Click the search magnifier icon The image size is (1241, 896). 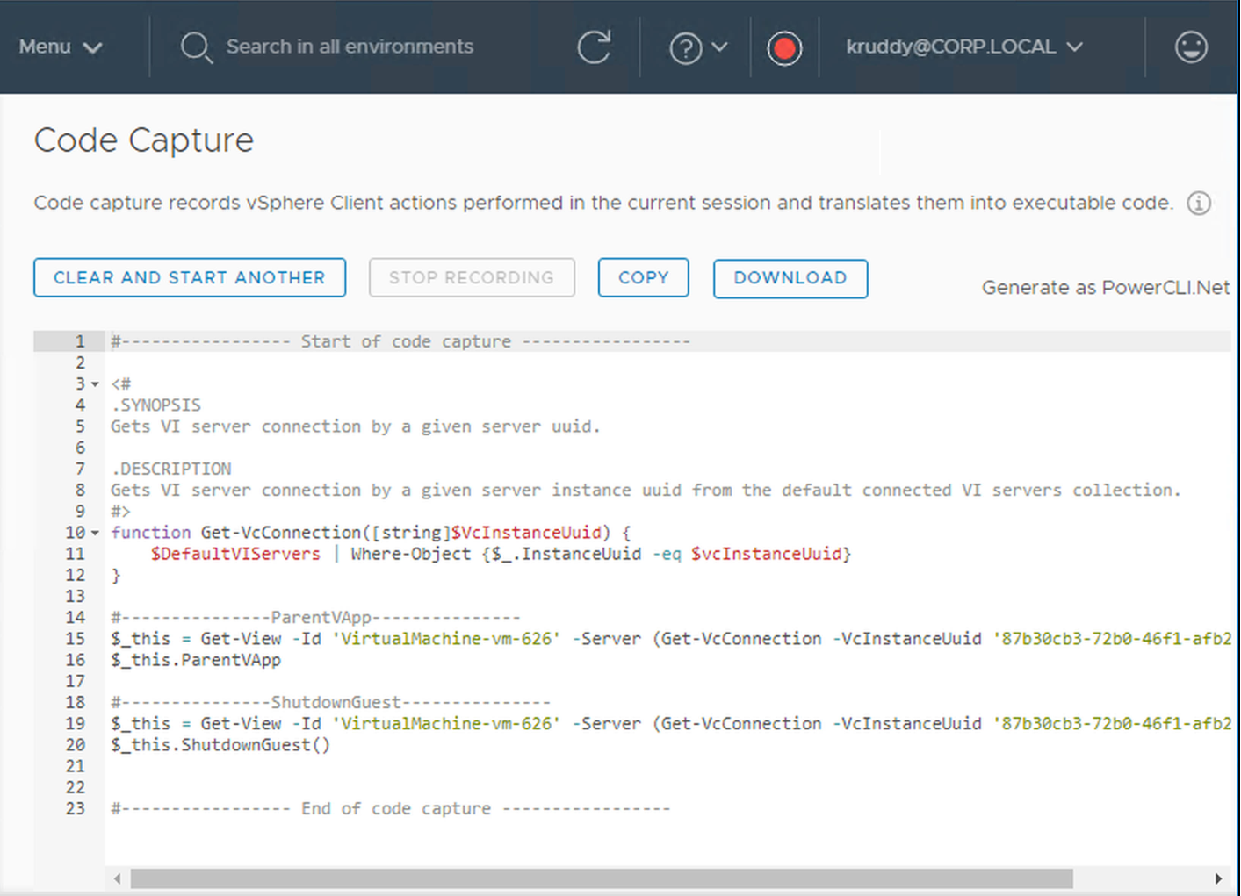[196, 47]
